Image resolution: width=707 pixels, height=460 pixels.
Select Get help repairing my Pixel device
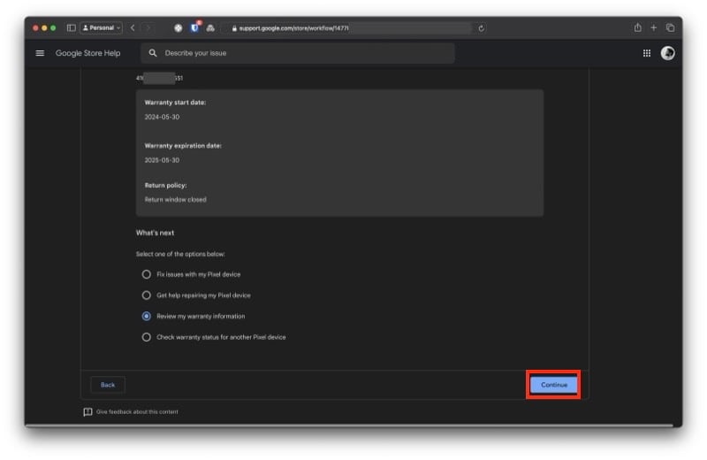146,295
